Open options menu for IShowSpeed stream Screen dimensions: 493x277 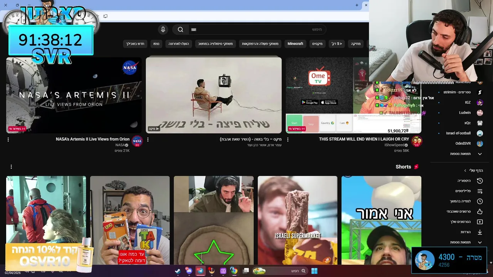(288, 140)
